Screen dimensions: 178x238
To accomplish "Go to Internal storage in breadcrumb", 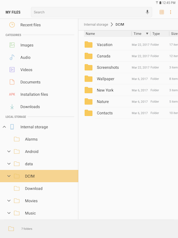I will tap(96, 25).
